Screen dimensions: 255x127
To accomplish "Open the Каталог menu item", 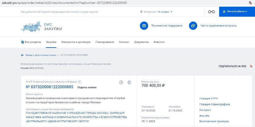I will (124, 42).
